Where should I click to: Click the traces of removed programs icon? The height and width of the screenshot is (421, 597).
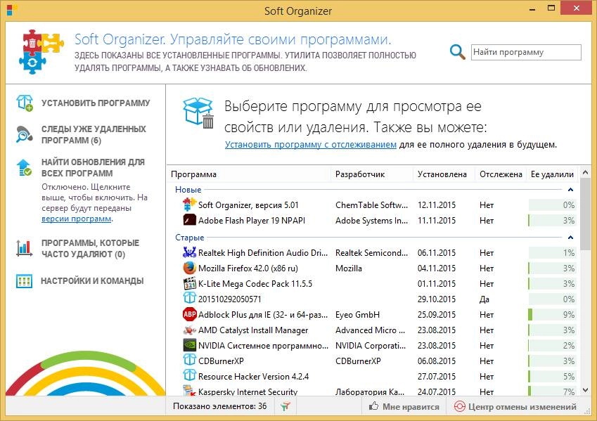(x=25, y=134)
